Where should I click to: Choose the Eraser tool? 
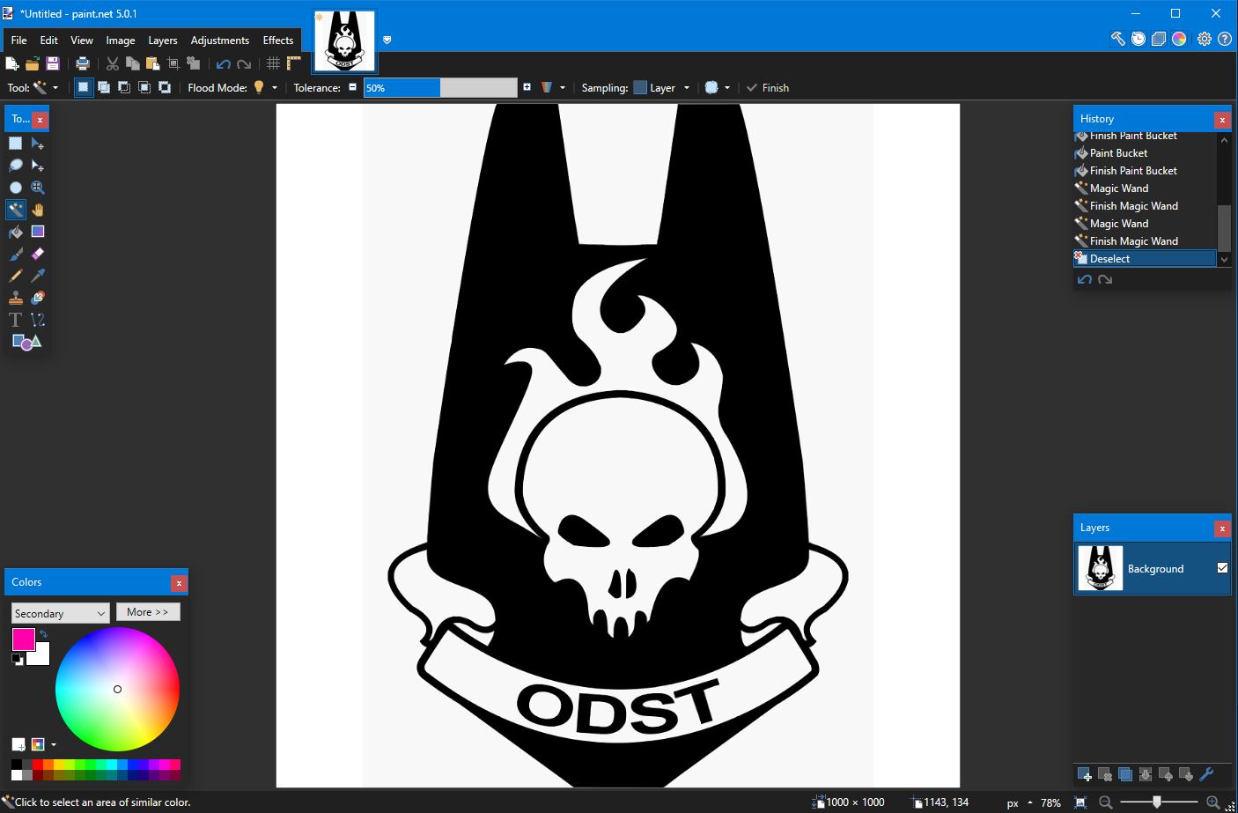(38, 254)
